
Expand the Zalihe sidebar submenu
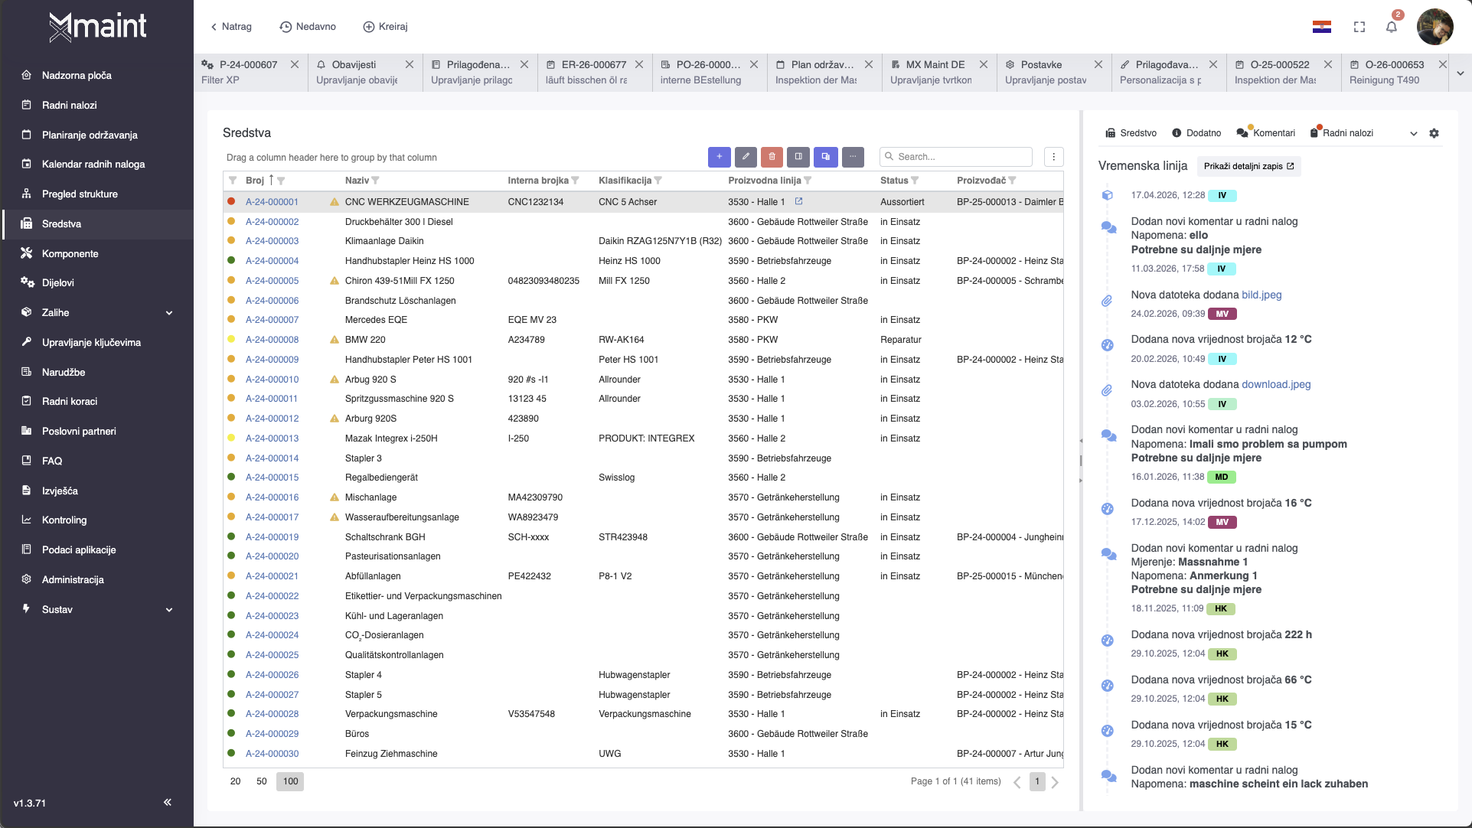(169, 313)
